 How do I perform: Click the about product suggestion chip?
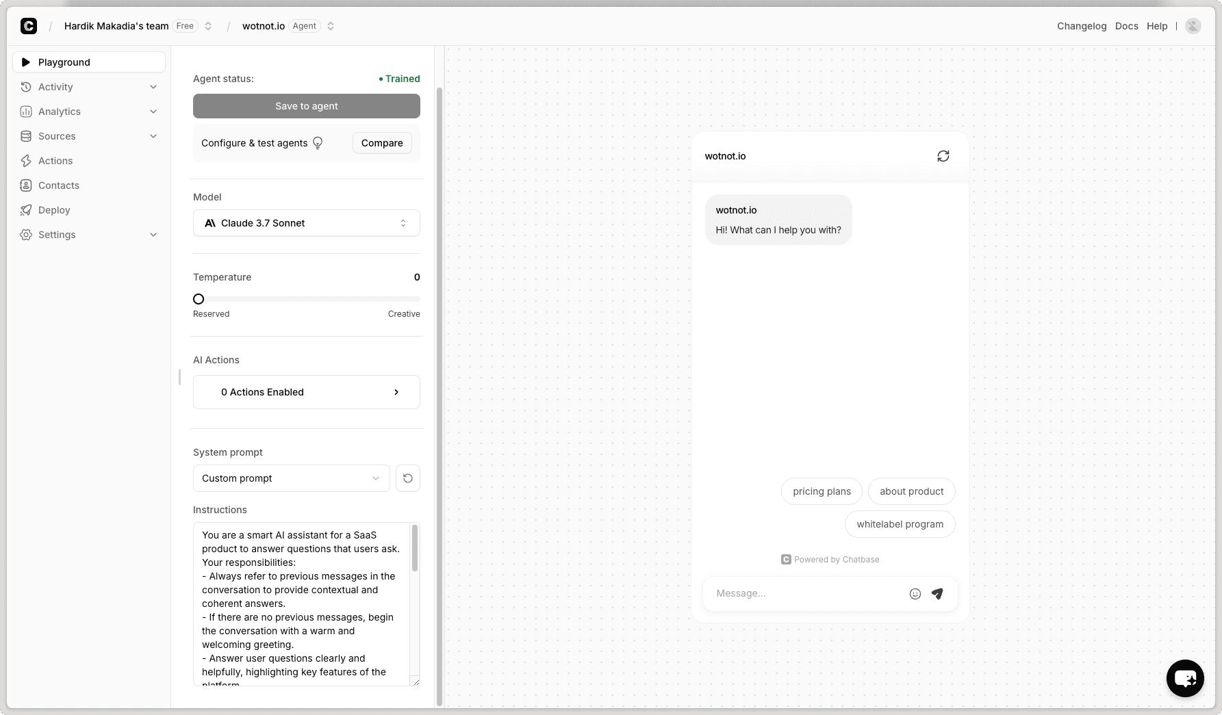[x=911, y=491]
